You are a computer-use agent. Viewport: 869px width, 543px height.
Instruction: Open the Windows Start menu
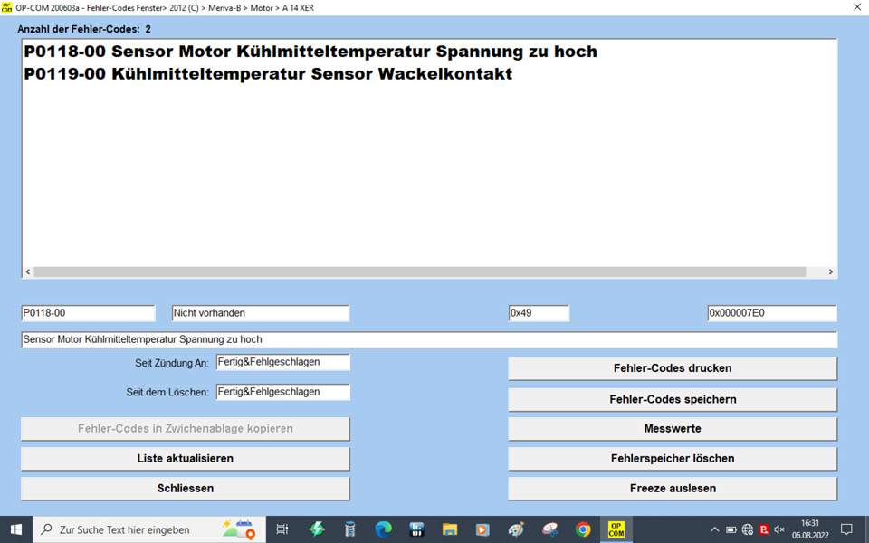16,529
